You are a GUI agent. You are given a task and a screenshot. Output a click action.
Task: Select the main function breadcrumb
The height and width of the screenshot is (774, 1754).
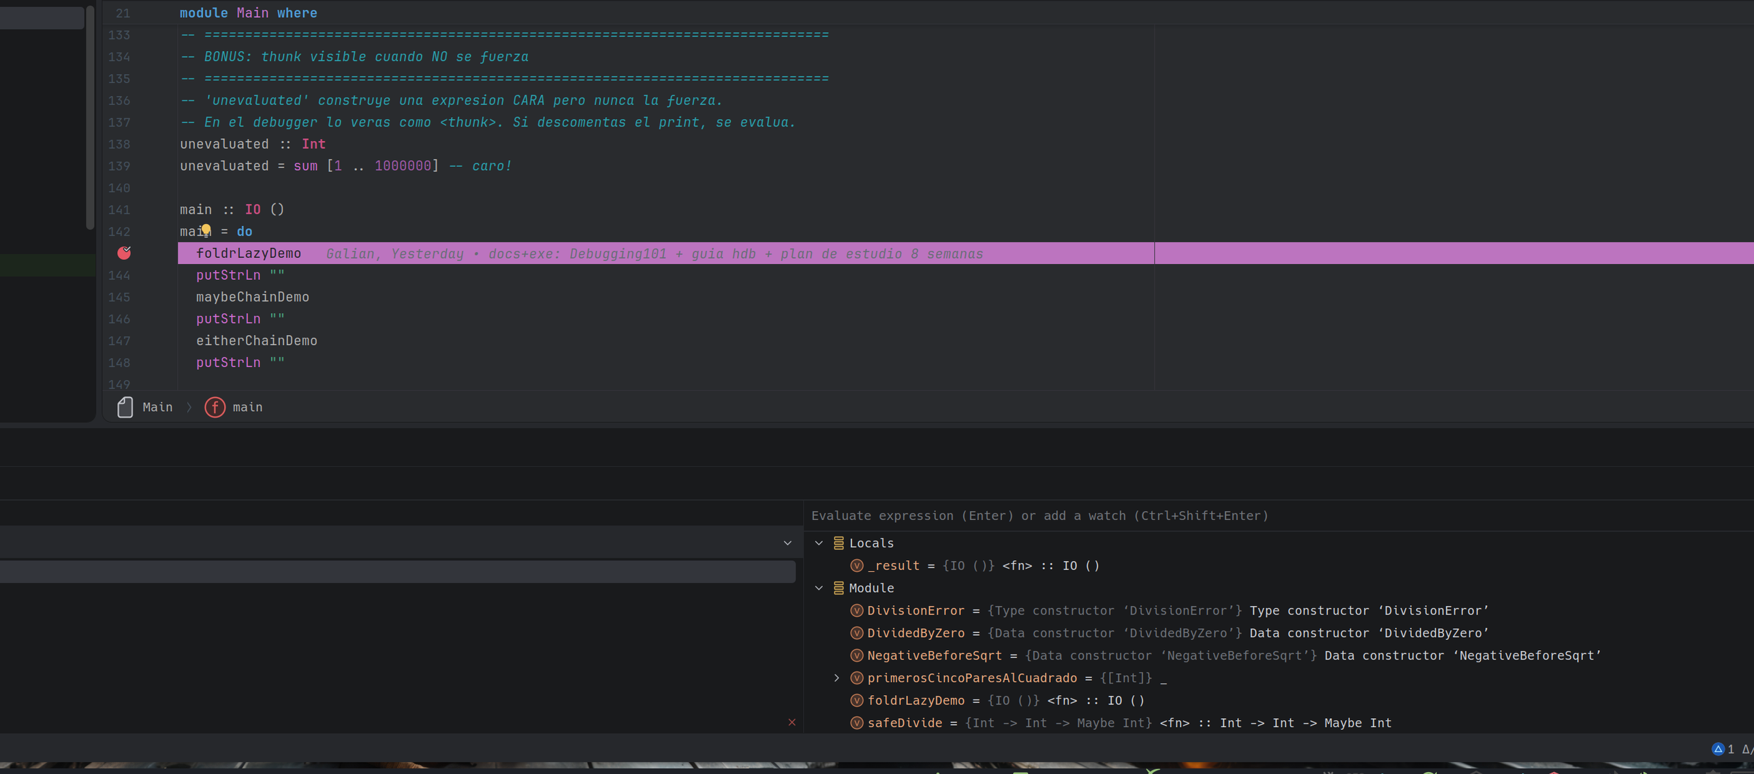pyautogui.click(x=247, y=407)
